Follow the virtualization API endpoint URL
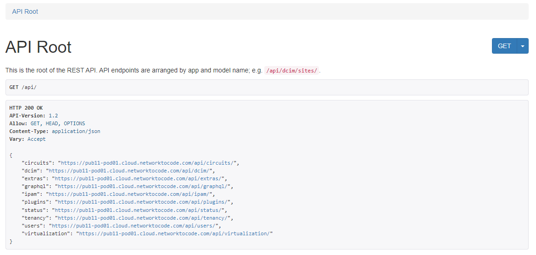Screen dimensions: 536x255 pos(174,233)
